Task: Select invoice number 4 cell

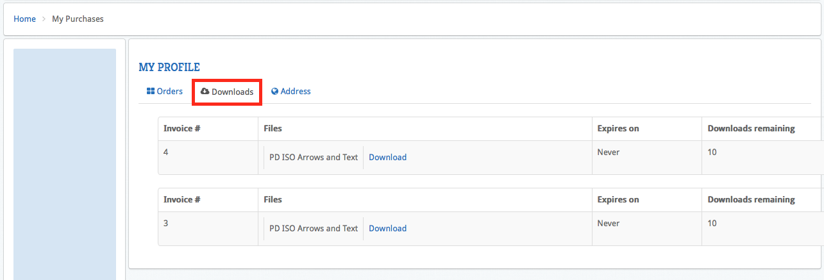Action: 167,152
